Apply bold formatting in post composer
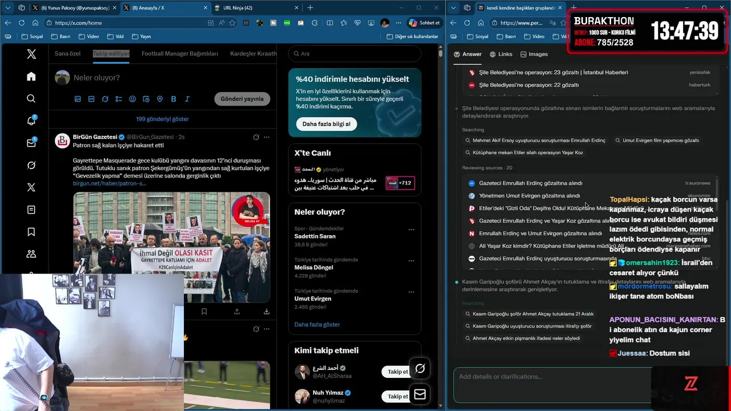 click(x=174, y=99)
